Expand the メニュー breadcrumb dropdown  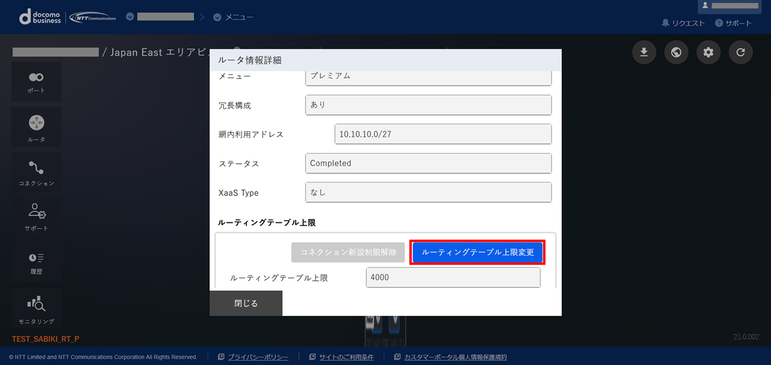[233, 17]
